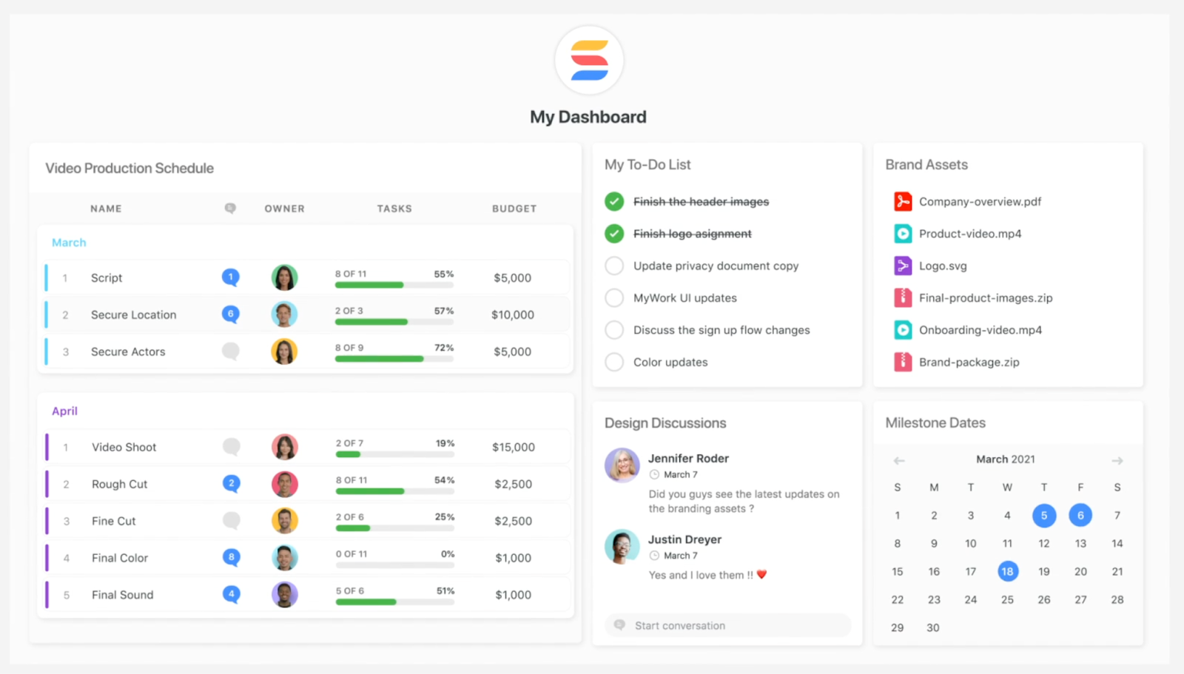
Task: Collapse the April group header
Action: tap(64, 411)
